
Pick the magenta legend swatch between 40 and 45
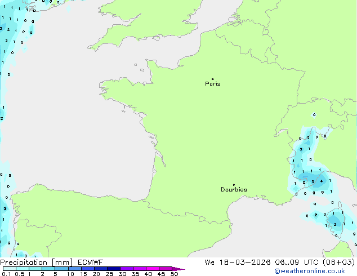(153, 269)
